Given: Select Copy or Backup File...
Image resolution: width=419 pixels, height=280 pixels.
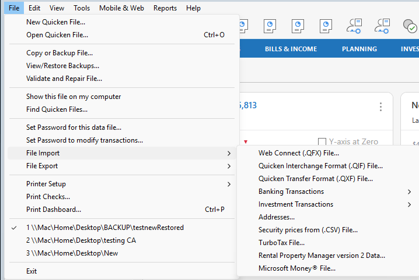Looking at the screenshot, I should click(x=121, y=53).
